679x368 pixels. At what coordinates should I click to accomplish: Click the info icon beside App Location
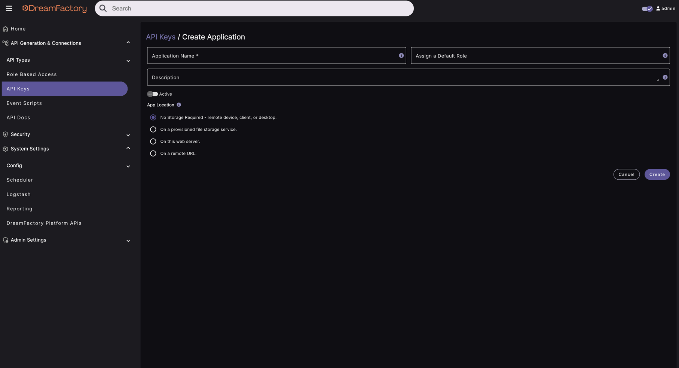(178, 105)
